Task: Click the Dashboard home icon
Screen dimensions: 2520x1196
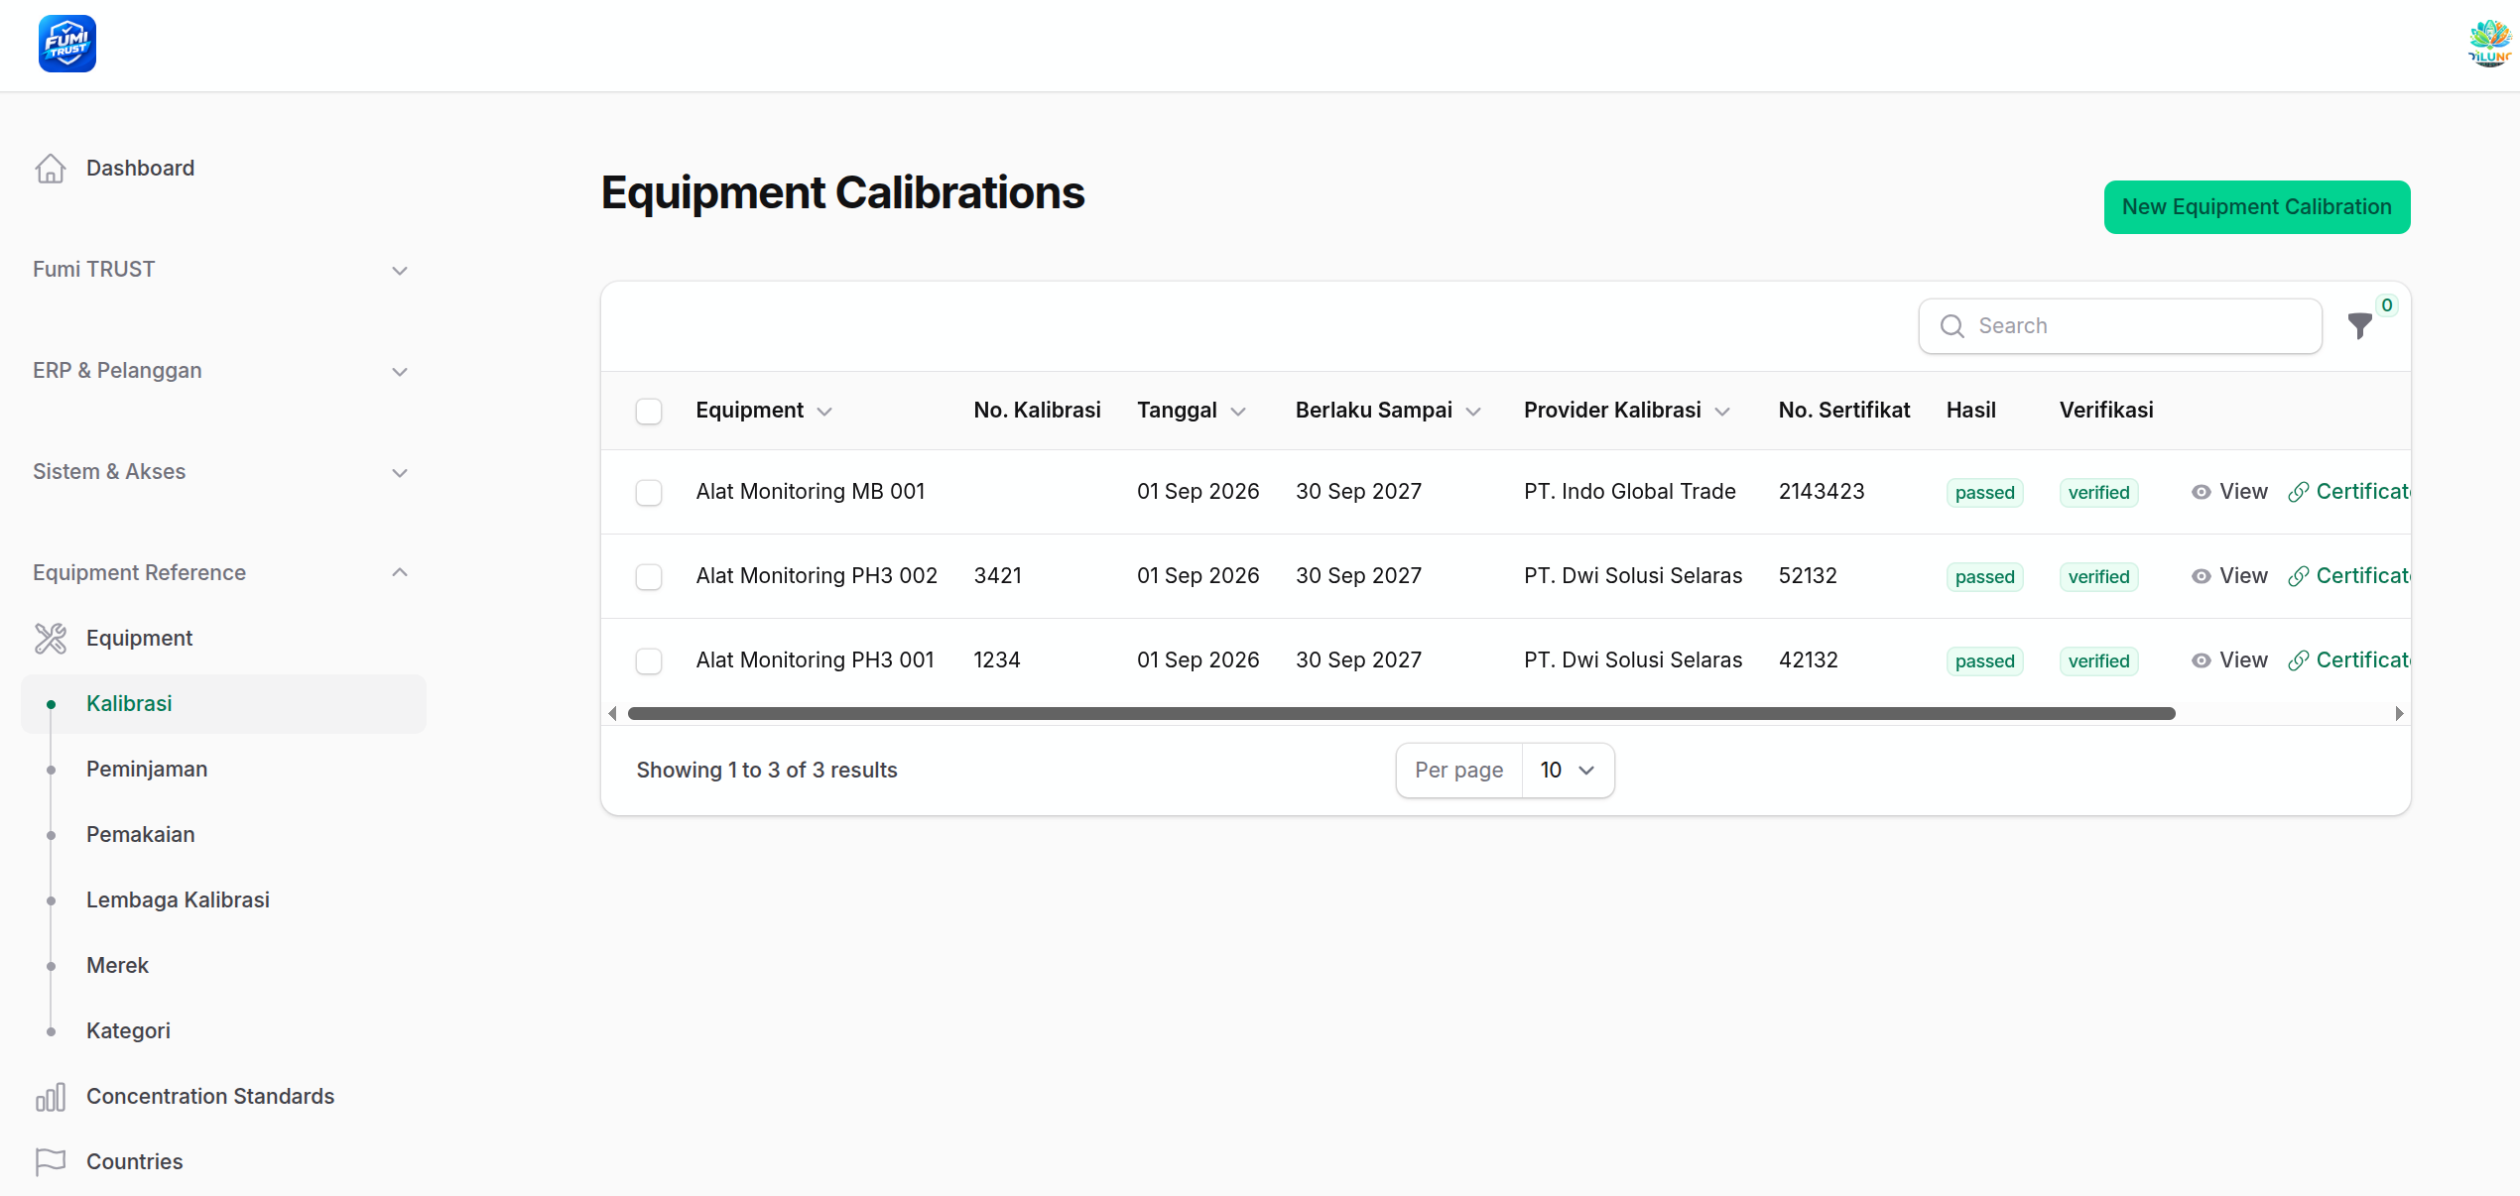Action: click(x=51, y=169)
